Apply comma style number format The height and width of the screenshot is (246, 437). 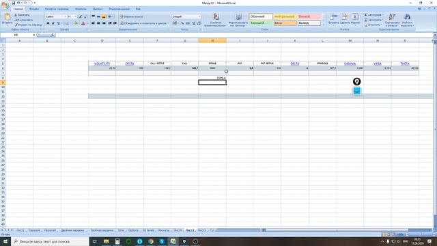coord(188,23)
